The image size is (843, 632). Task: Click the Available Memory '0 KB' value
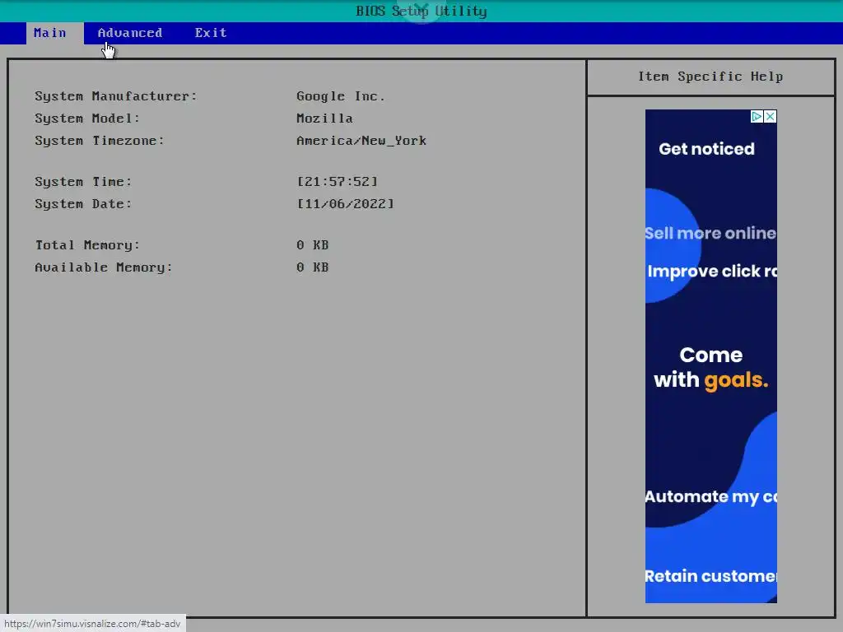click(x=312, y=267)
